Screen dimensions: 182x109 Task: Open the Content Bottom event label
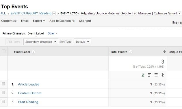click(x=29, y=93)
